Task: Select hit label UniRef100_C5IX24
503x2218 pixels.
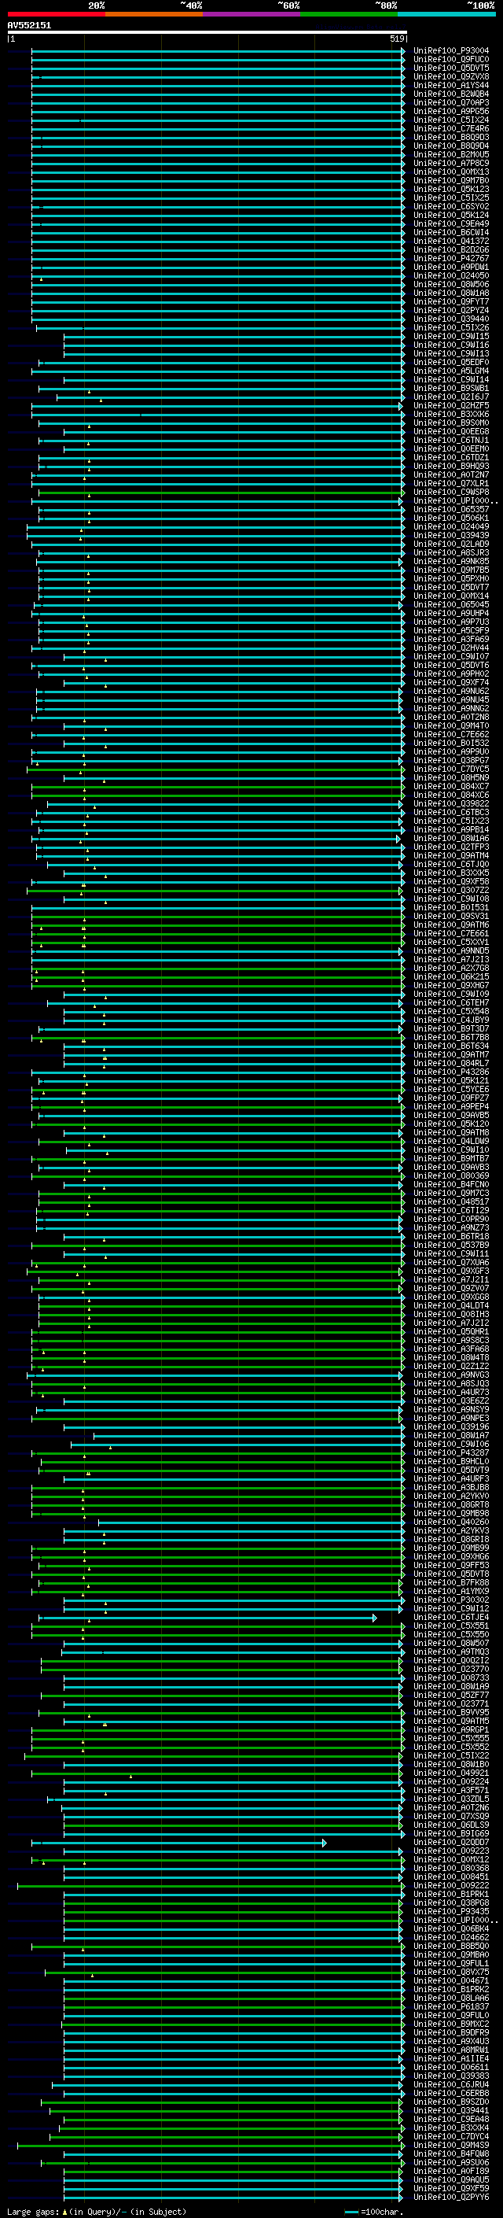Action: [451, 120]
